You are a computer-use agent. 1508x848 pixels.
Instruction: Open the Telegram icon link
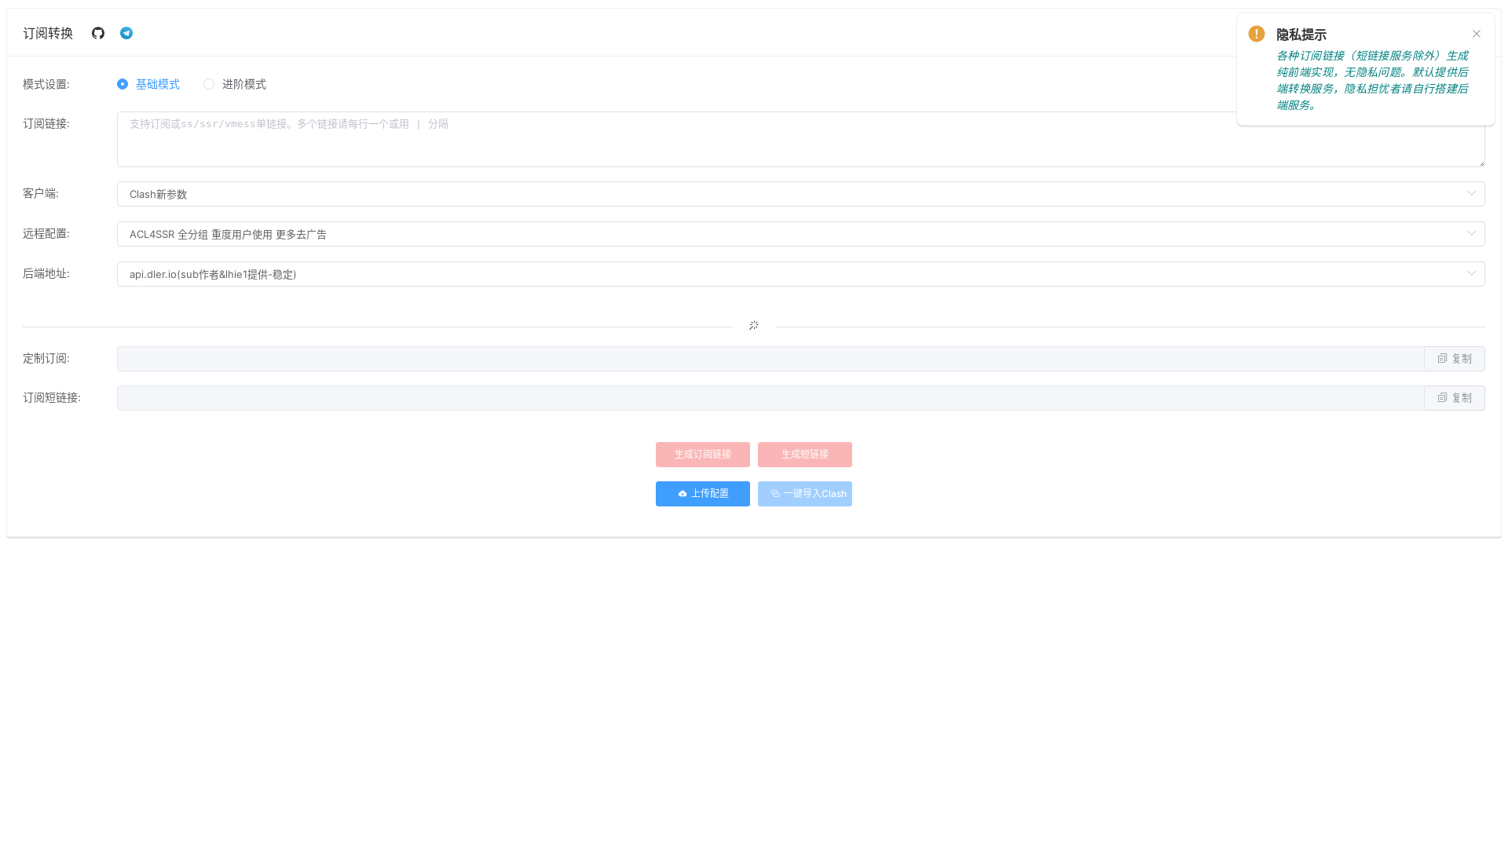(126, 33)
